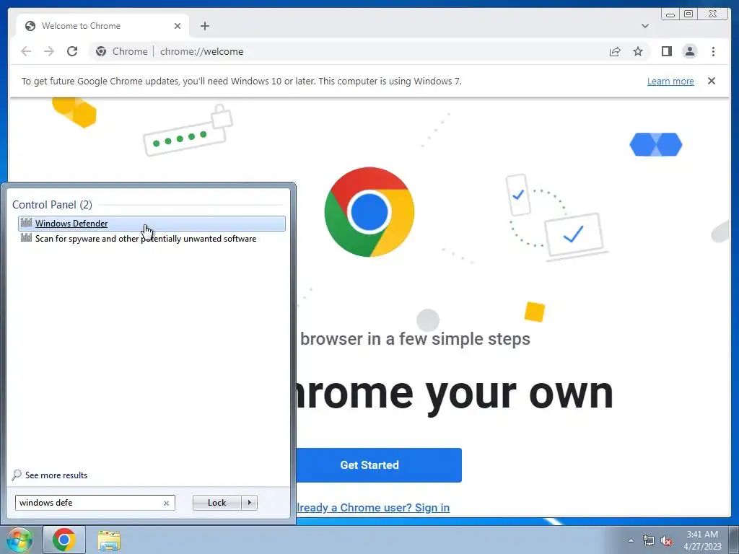
Task: Clear the Start menu search text
Action: [x=167, y=503]
